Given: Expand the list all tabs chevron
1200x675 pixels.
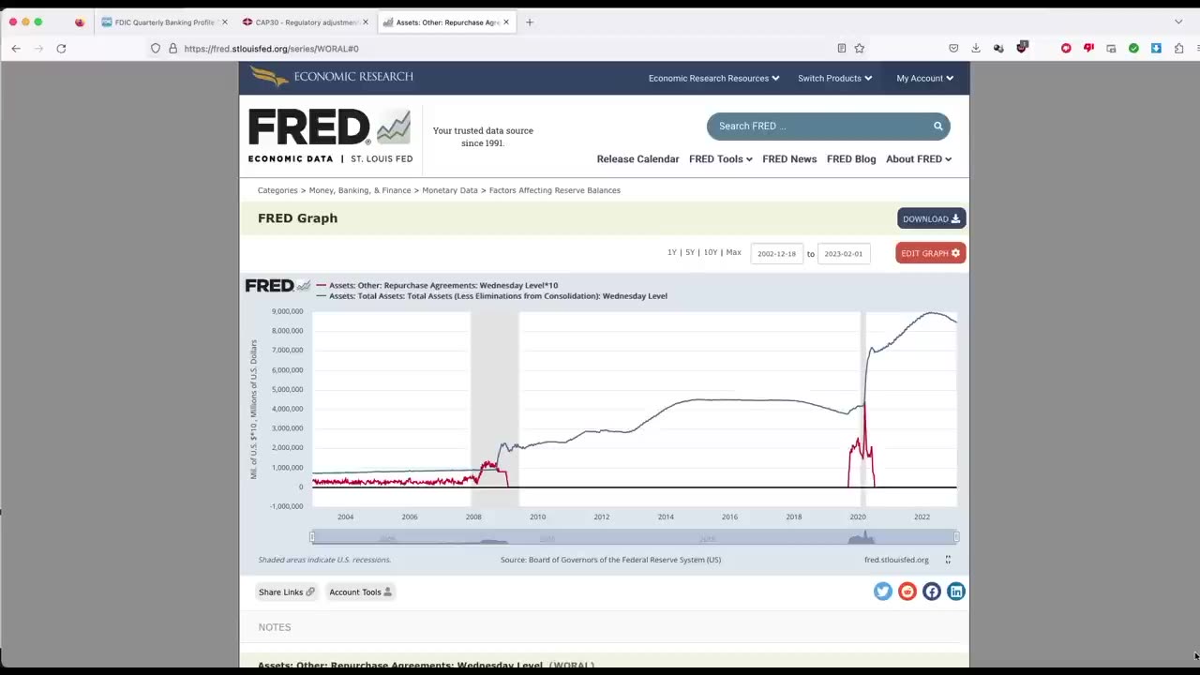Looking at the screenshot, I should (x=1178, y=22).
